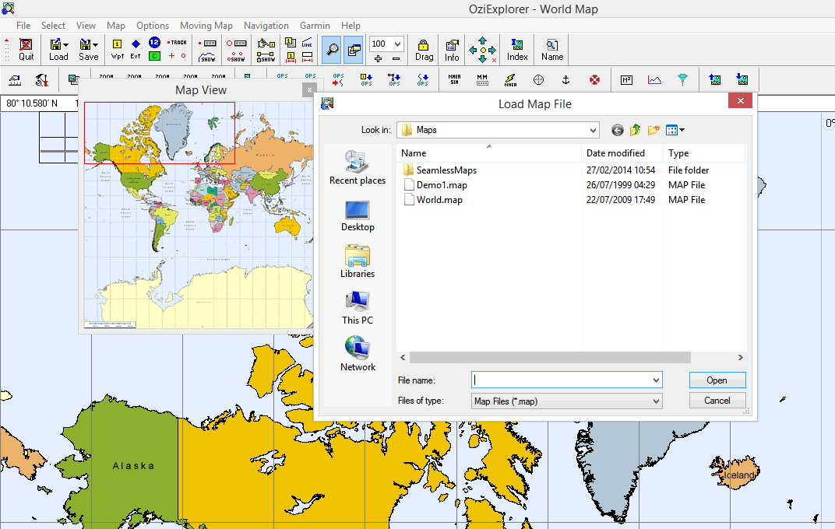835x529 pixels.
Task: Open the File menu
Action: [23, 26]
